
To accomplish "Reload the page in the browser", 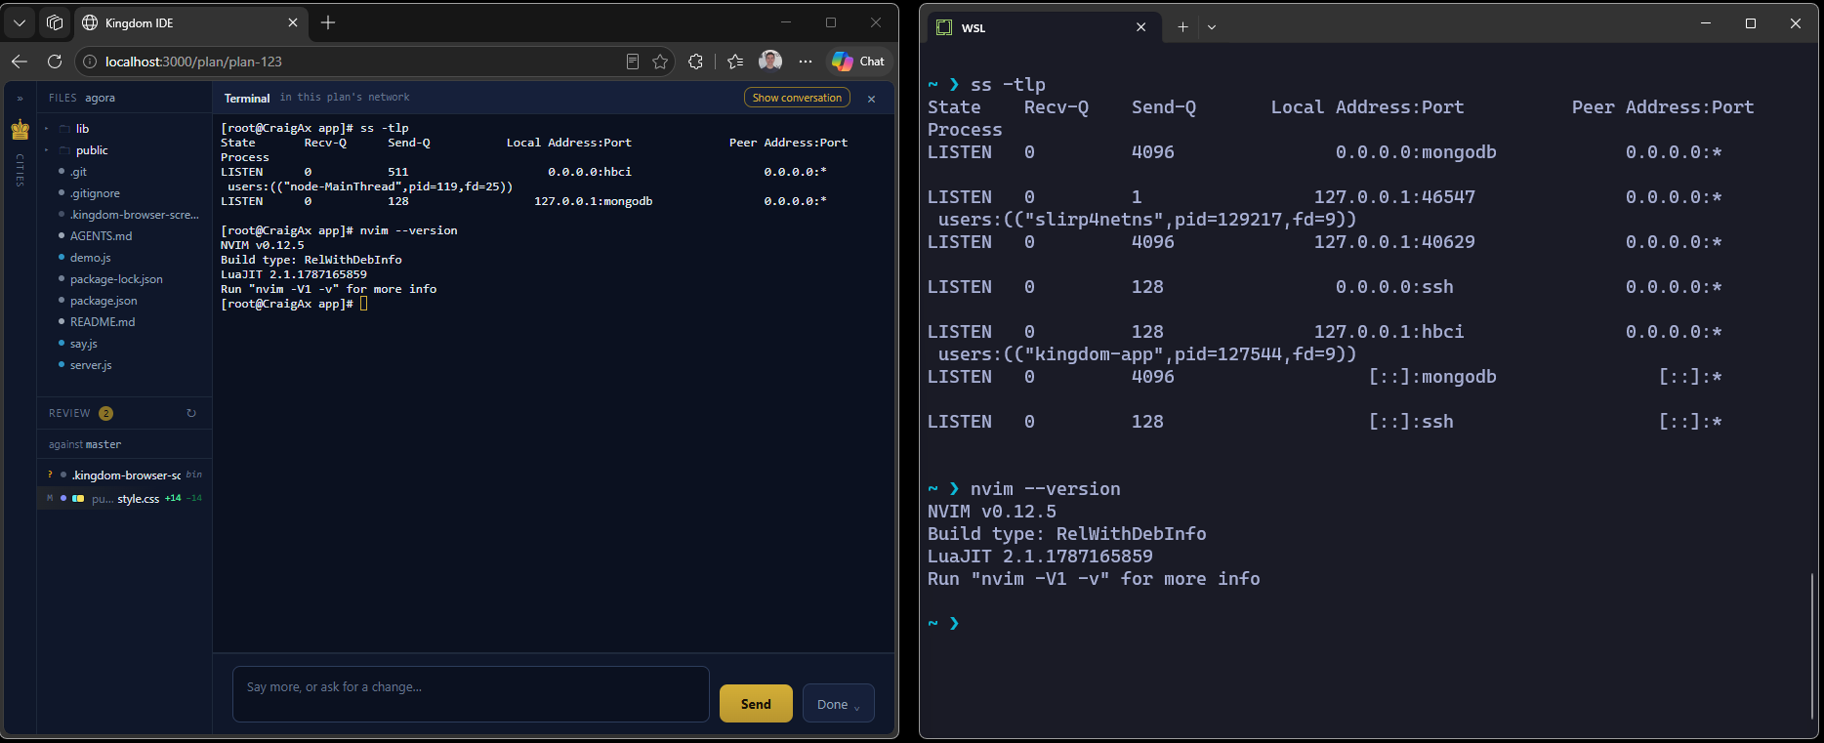I will tap(55, 62).
